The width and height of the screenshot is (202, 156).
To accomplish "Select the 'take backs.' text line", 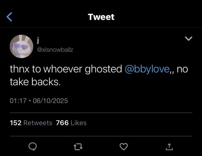I will [35, 82].
